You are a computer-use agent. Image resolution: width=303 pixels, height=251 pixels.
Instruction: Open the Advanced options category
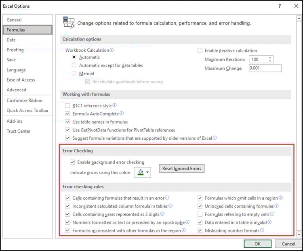[27, 90]
